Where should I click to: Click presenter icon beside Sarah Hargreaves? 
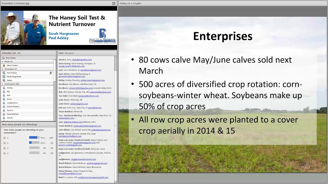[4, 76]
